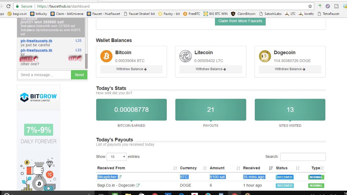
Task: Open the LTC bookmark
Action: point(290,14)
